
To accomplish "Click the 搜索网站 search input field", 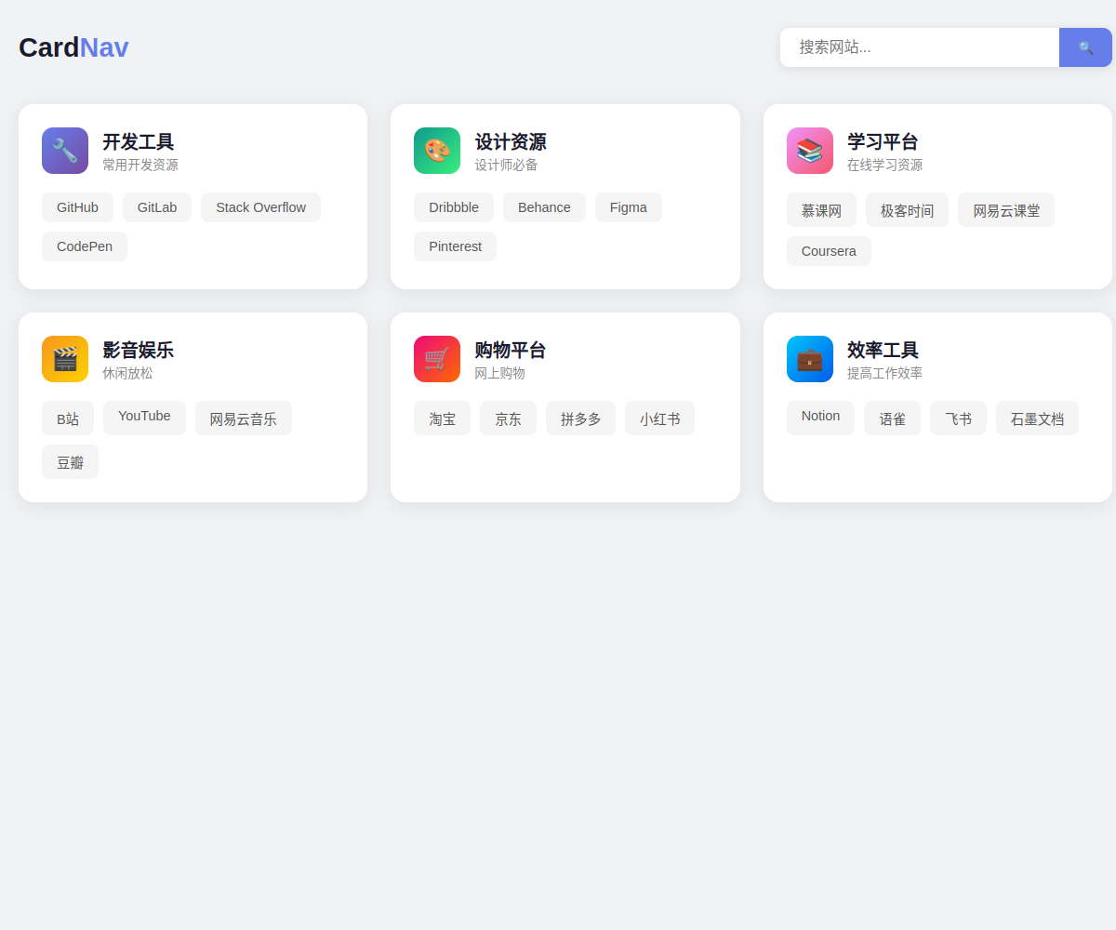I will click(x=919, y=46).
